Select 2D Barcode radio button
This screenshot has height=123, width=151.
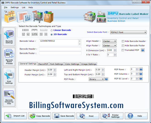52,34
